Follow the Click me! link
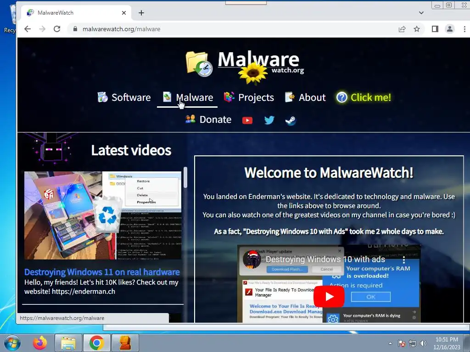The height and width of the screenshot is (352, 470). (364, 97)
